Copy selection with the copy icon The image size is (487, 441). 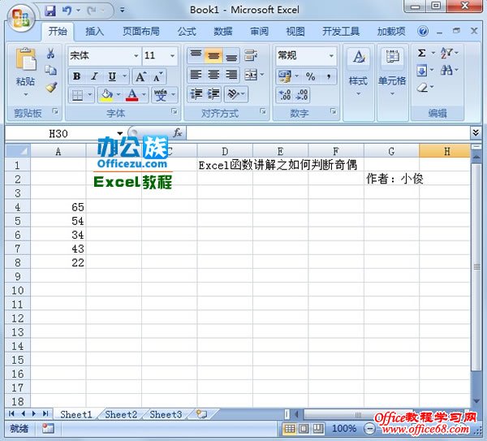click(51, 70)
